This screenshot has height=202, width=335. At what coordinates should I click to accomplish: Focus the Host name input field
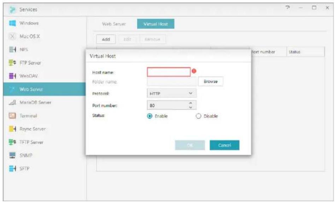(x=169, y=72)
